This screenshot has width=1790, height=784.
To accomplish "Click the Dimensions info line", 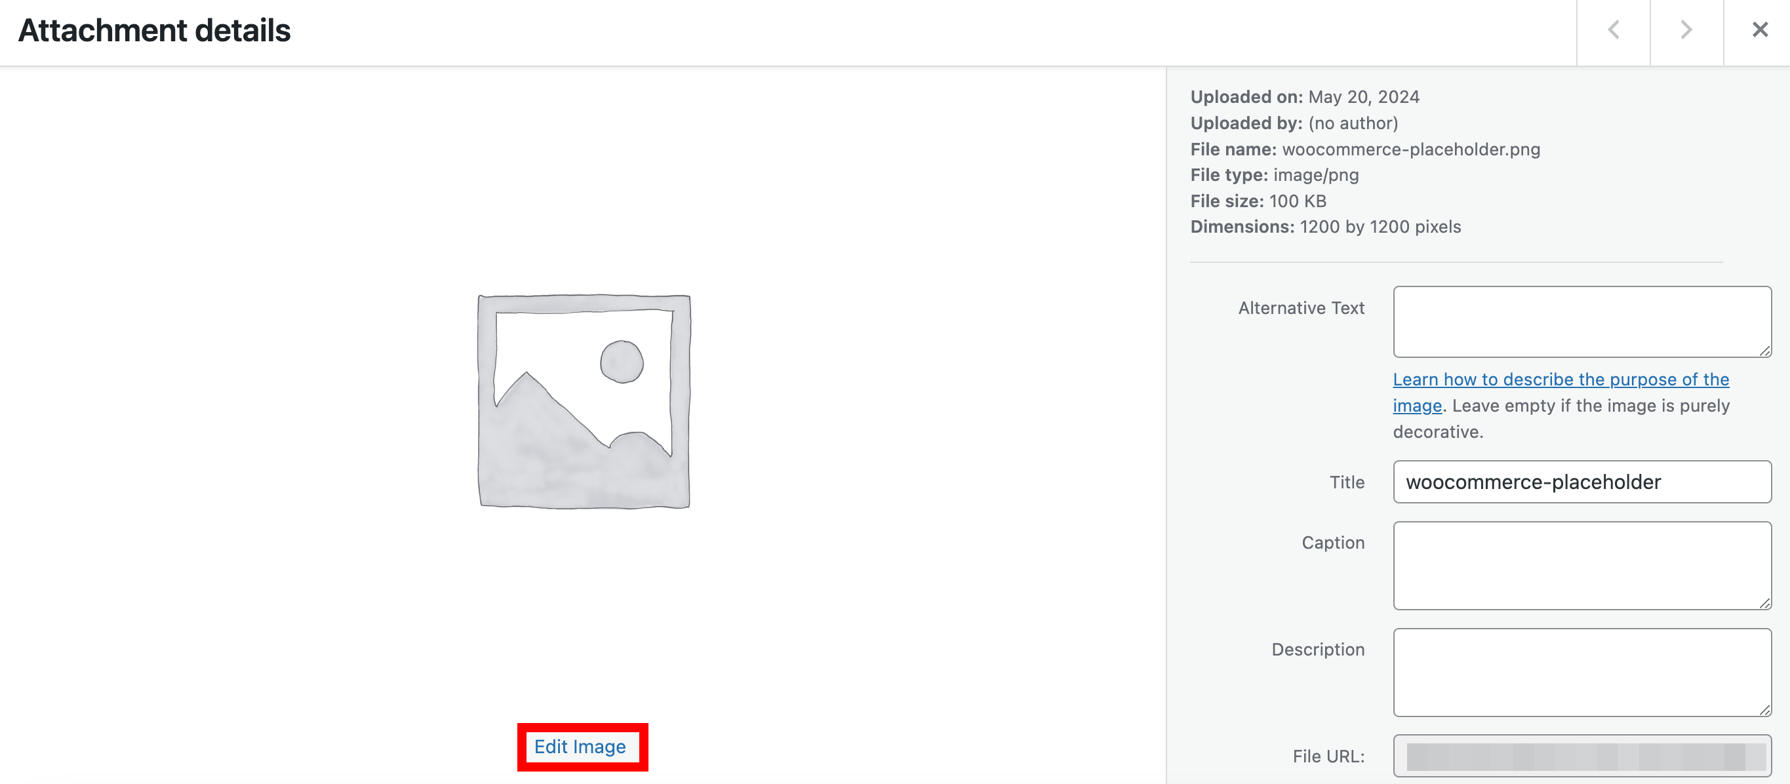I will coord(1326,226).
